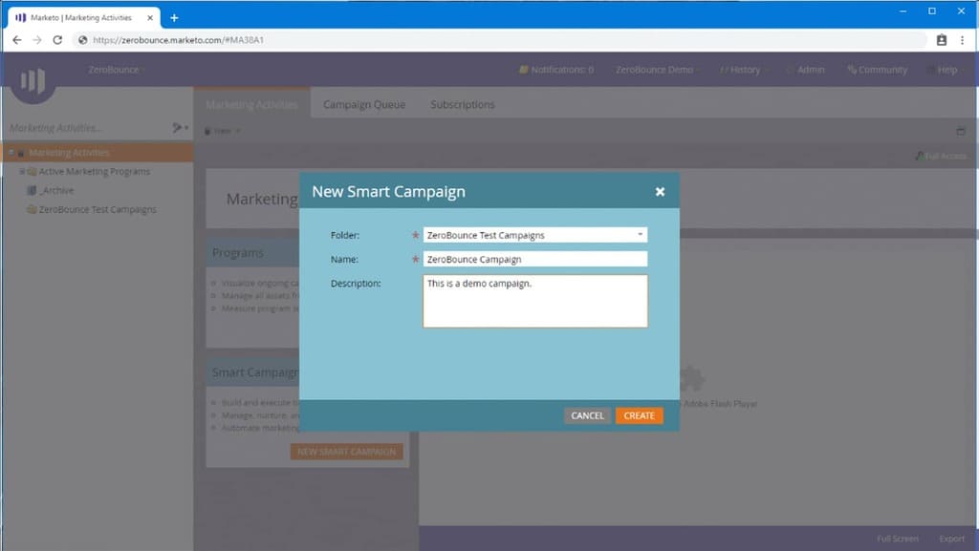Click the Marketo logo icon
The width and height of the screenshot is (979, 551).
pos(33,80)
